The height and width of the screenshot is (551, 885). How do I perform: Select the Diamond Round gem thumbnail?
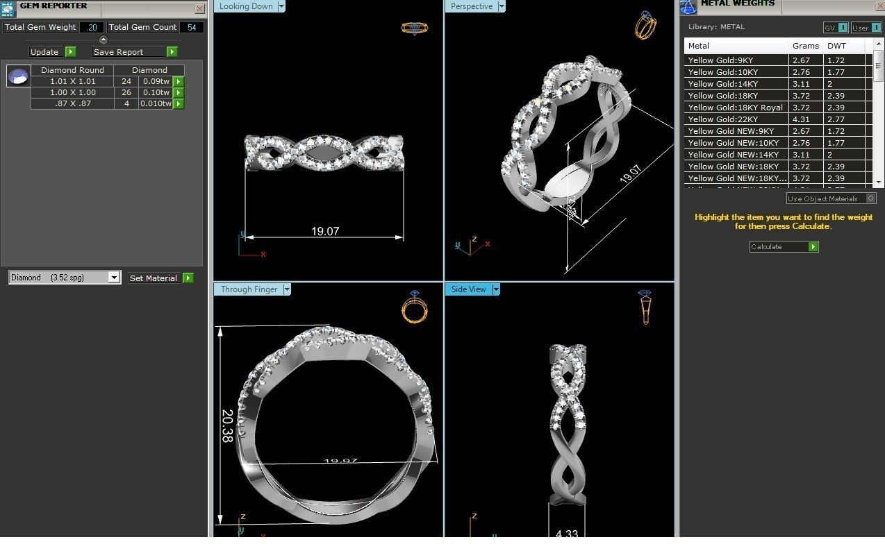pyautogui.click(x=19, y=76)
